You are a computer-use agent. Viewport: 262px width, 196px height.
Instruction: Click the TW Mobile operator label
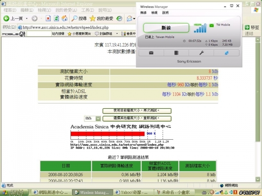click(223, 25)
